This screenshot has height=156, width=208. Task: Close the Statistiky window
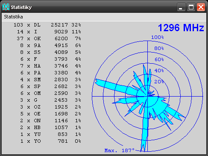point(201,7)
